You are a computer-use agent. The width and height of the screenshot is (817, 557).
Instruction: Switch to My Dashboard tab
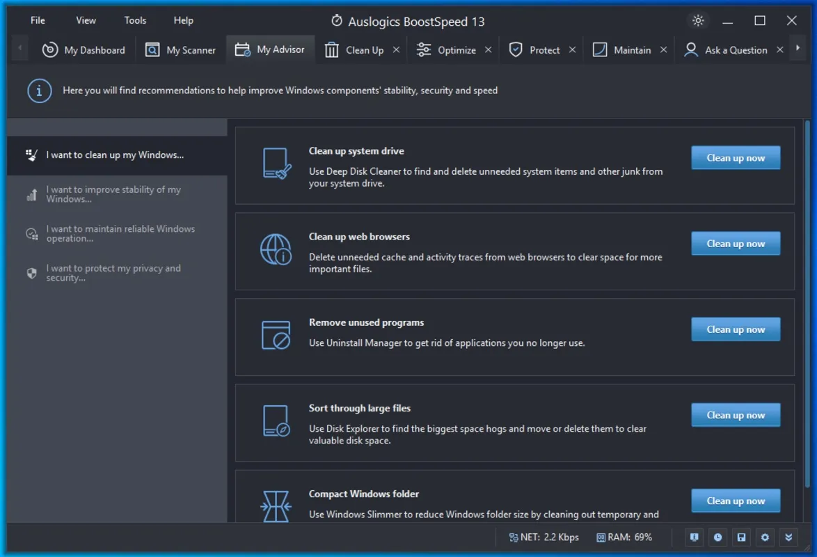click(84, 50)
